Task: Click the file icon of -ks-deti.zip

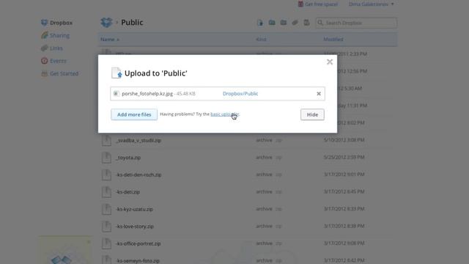Action: click(106, 191)
